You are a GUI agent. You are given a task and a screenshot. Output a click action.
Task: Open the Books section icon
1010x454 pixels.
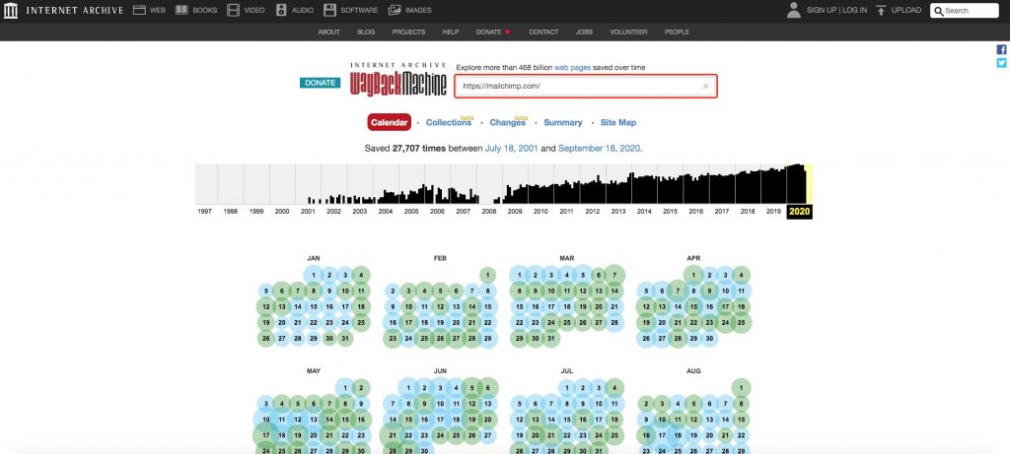(x=181, y=10)
